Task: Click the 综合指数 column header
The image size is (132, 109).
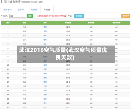Action: pyautogui.click(x=68, y=23)
